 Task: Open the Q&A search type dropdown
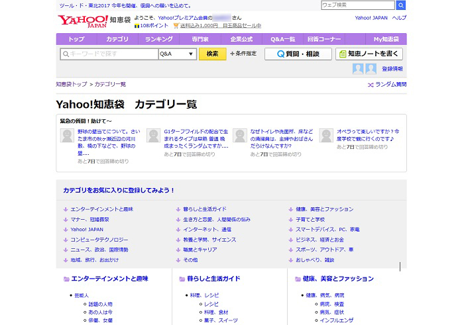pos(177,54)
